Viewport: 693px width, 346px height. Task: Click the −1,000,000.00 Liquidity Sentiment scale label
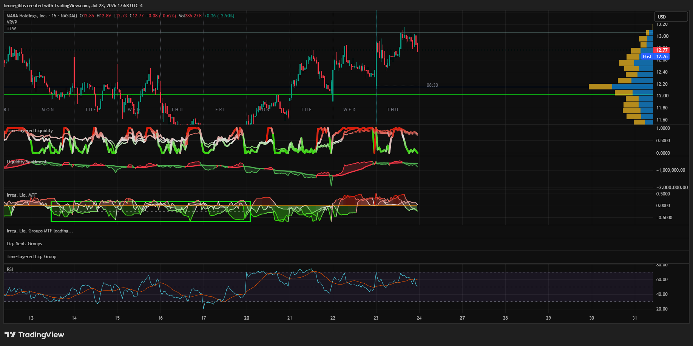(x=671, y=170)
